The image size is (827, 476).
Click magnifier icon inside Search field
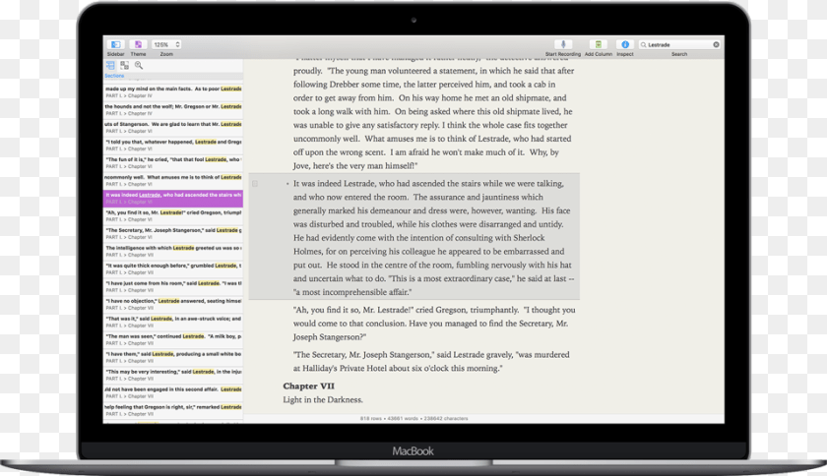point(643,45)
